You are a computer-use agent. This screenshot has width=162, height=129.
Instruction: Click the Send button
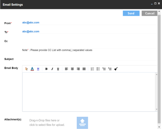click(x=131, y=13)
